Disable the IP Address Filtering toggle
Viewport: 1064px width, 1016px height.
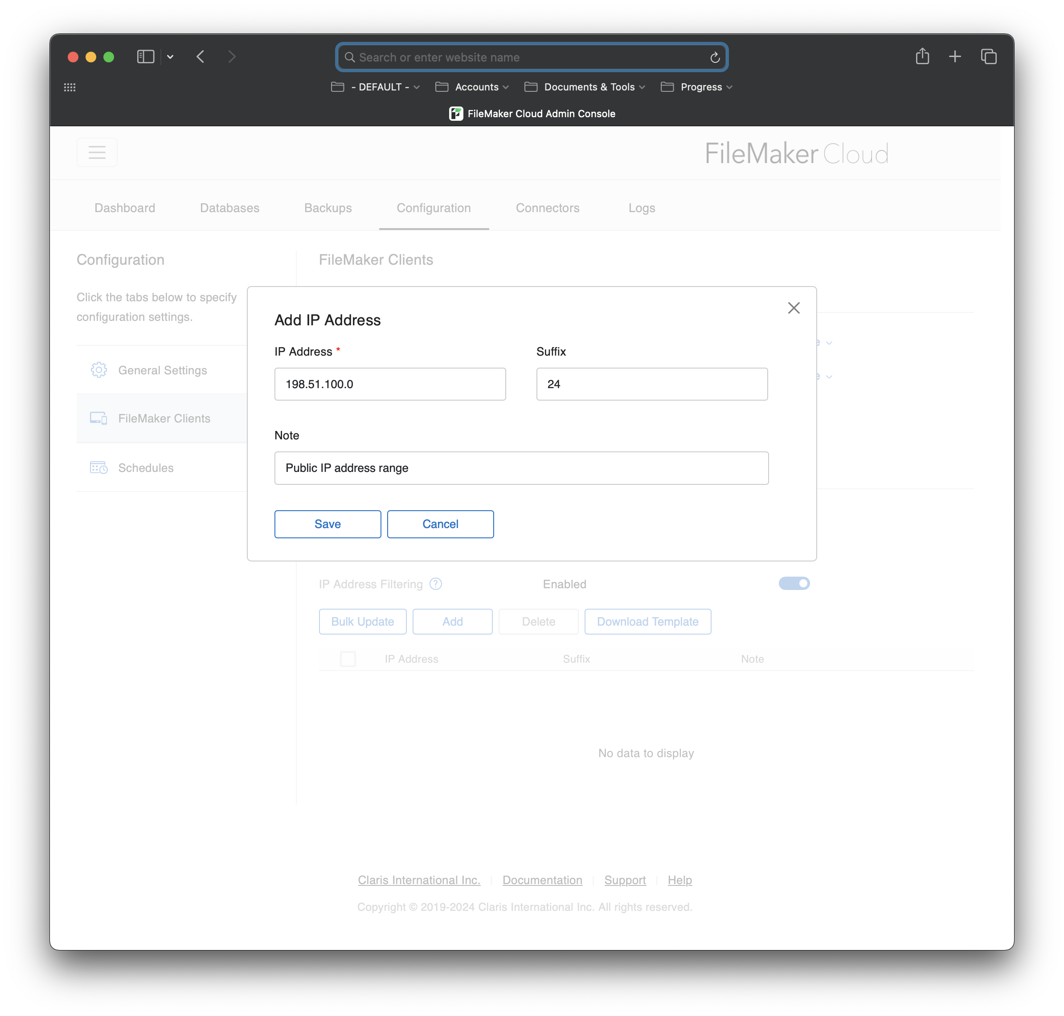pos(794,583)
